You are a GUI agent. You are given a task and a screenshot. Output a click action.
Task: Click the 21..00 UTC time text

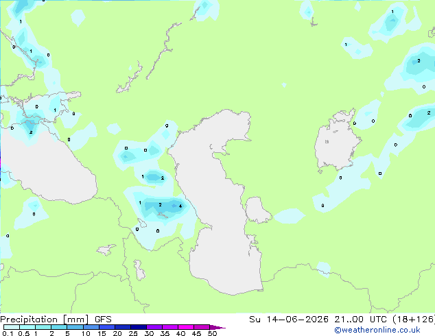click(x=360, y=320)
